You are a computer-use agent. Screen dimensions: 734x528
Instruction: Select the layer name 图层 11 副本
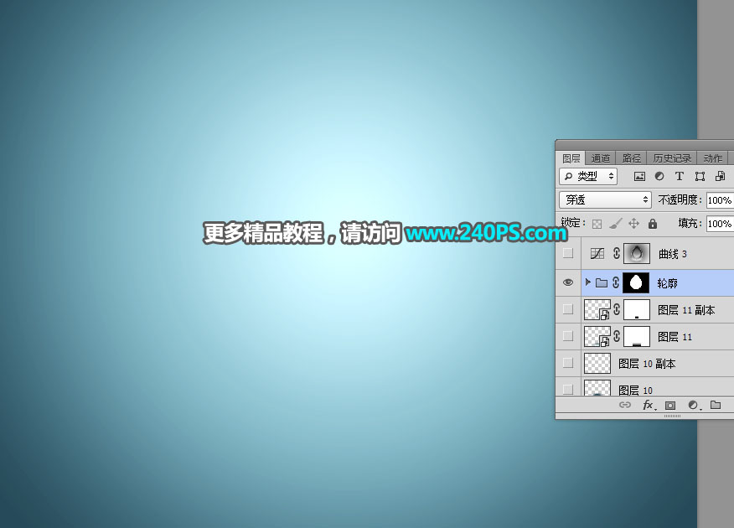(x=686, y=310)
